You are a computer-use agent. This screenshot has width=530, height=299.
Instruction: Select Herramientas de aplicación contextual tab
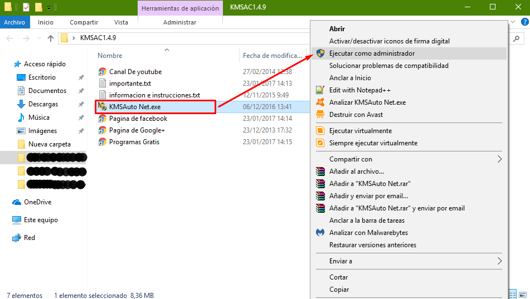coord(180,8)
